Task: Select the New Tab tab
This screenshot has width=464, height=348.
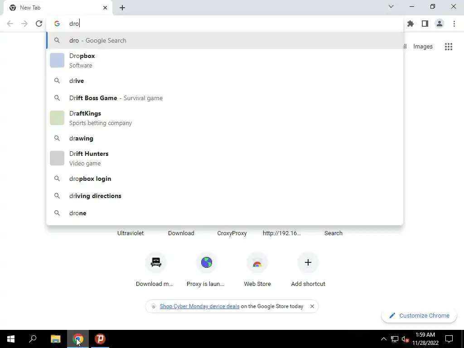Action: 58,8
